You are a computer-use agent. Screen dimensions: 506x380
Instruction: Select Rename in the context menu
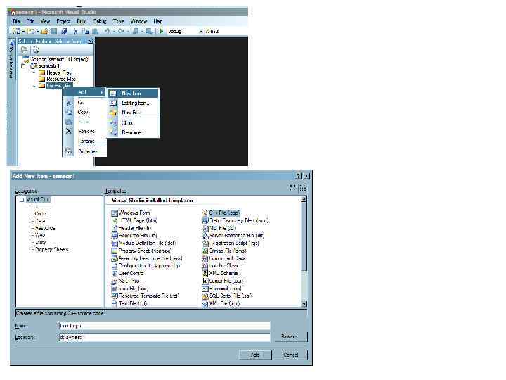(84, 141)
